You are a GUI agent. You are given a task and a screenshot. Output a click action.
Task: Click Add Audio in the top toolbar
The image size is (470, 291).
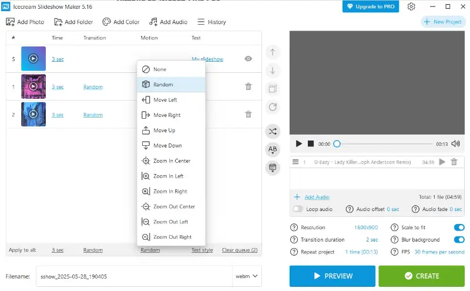coord(168,22)
